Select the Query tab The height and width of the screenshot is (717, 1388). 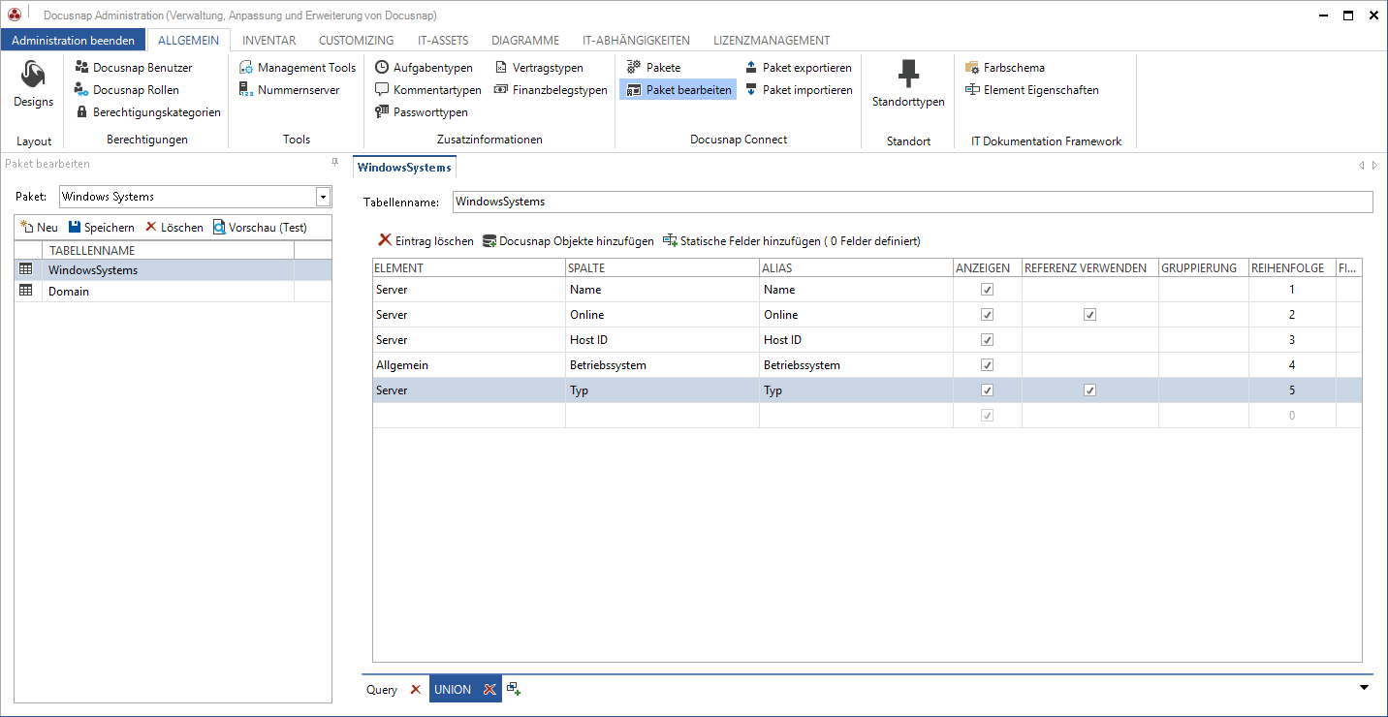point(382,690)
